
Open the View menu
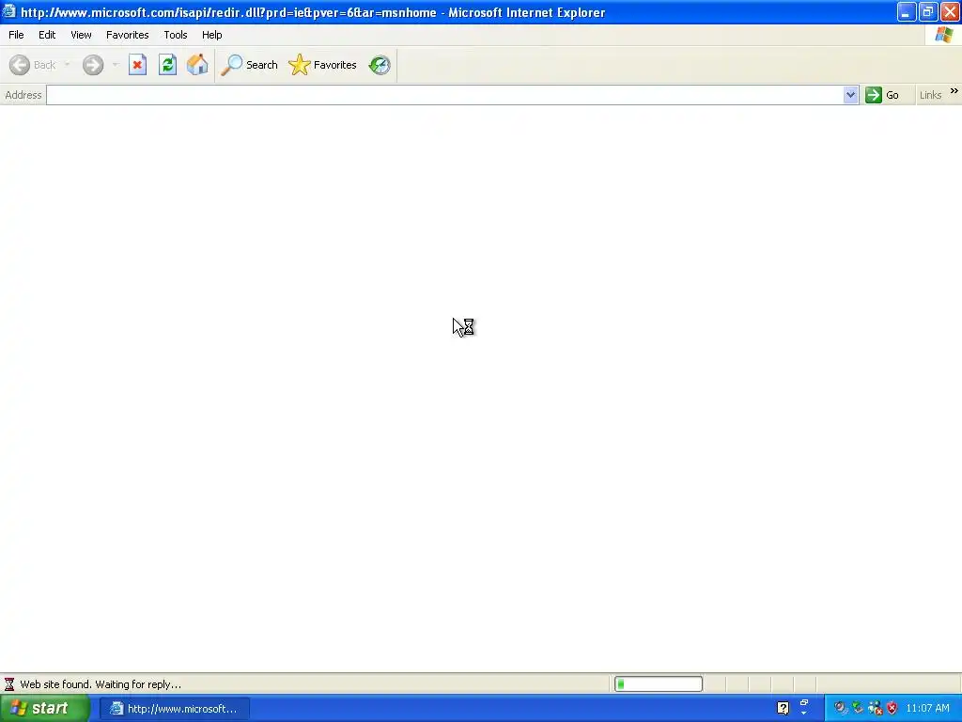pyautogui.click(x=81, y=35)
